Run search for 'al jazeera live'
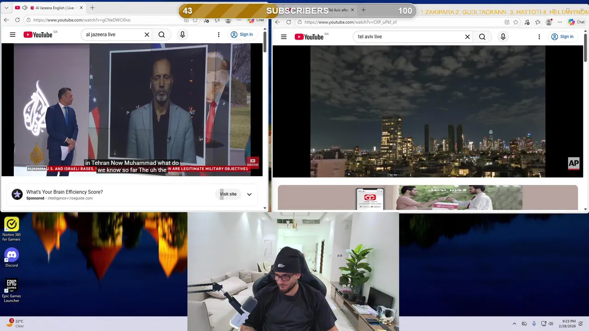 point(162,34)
